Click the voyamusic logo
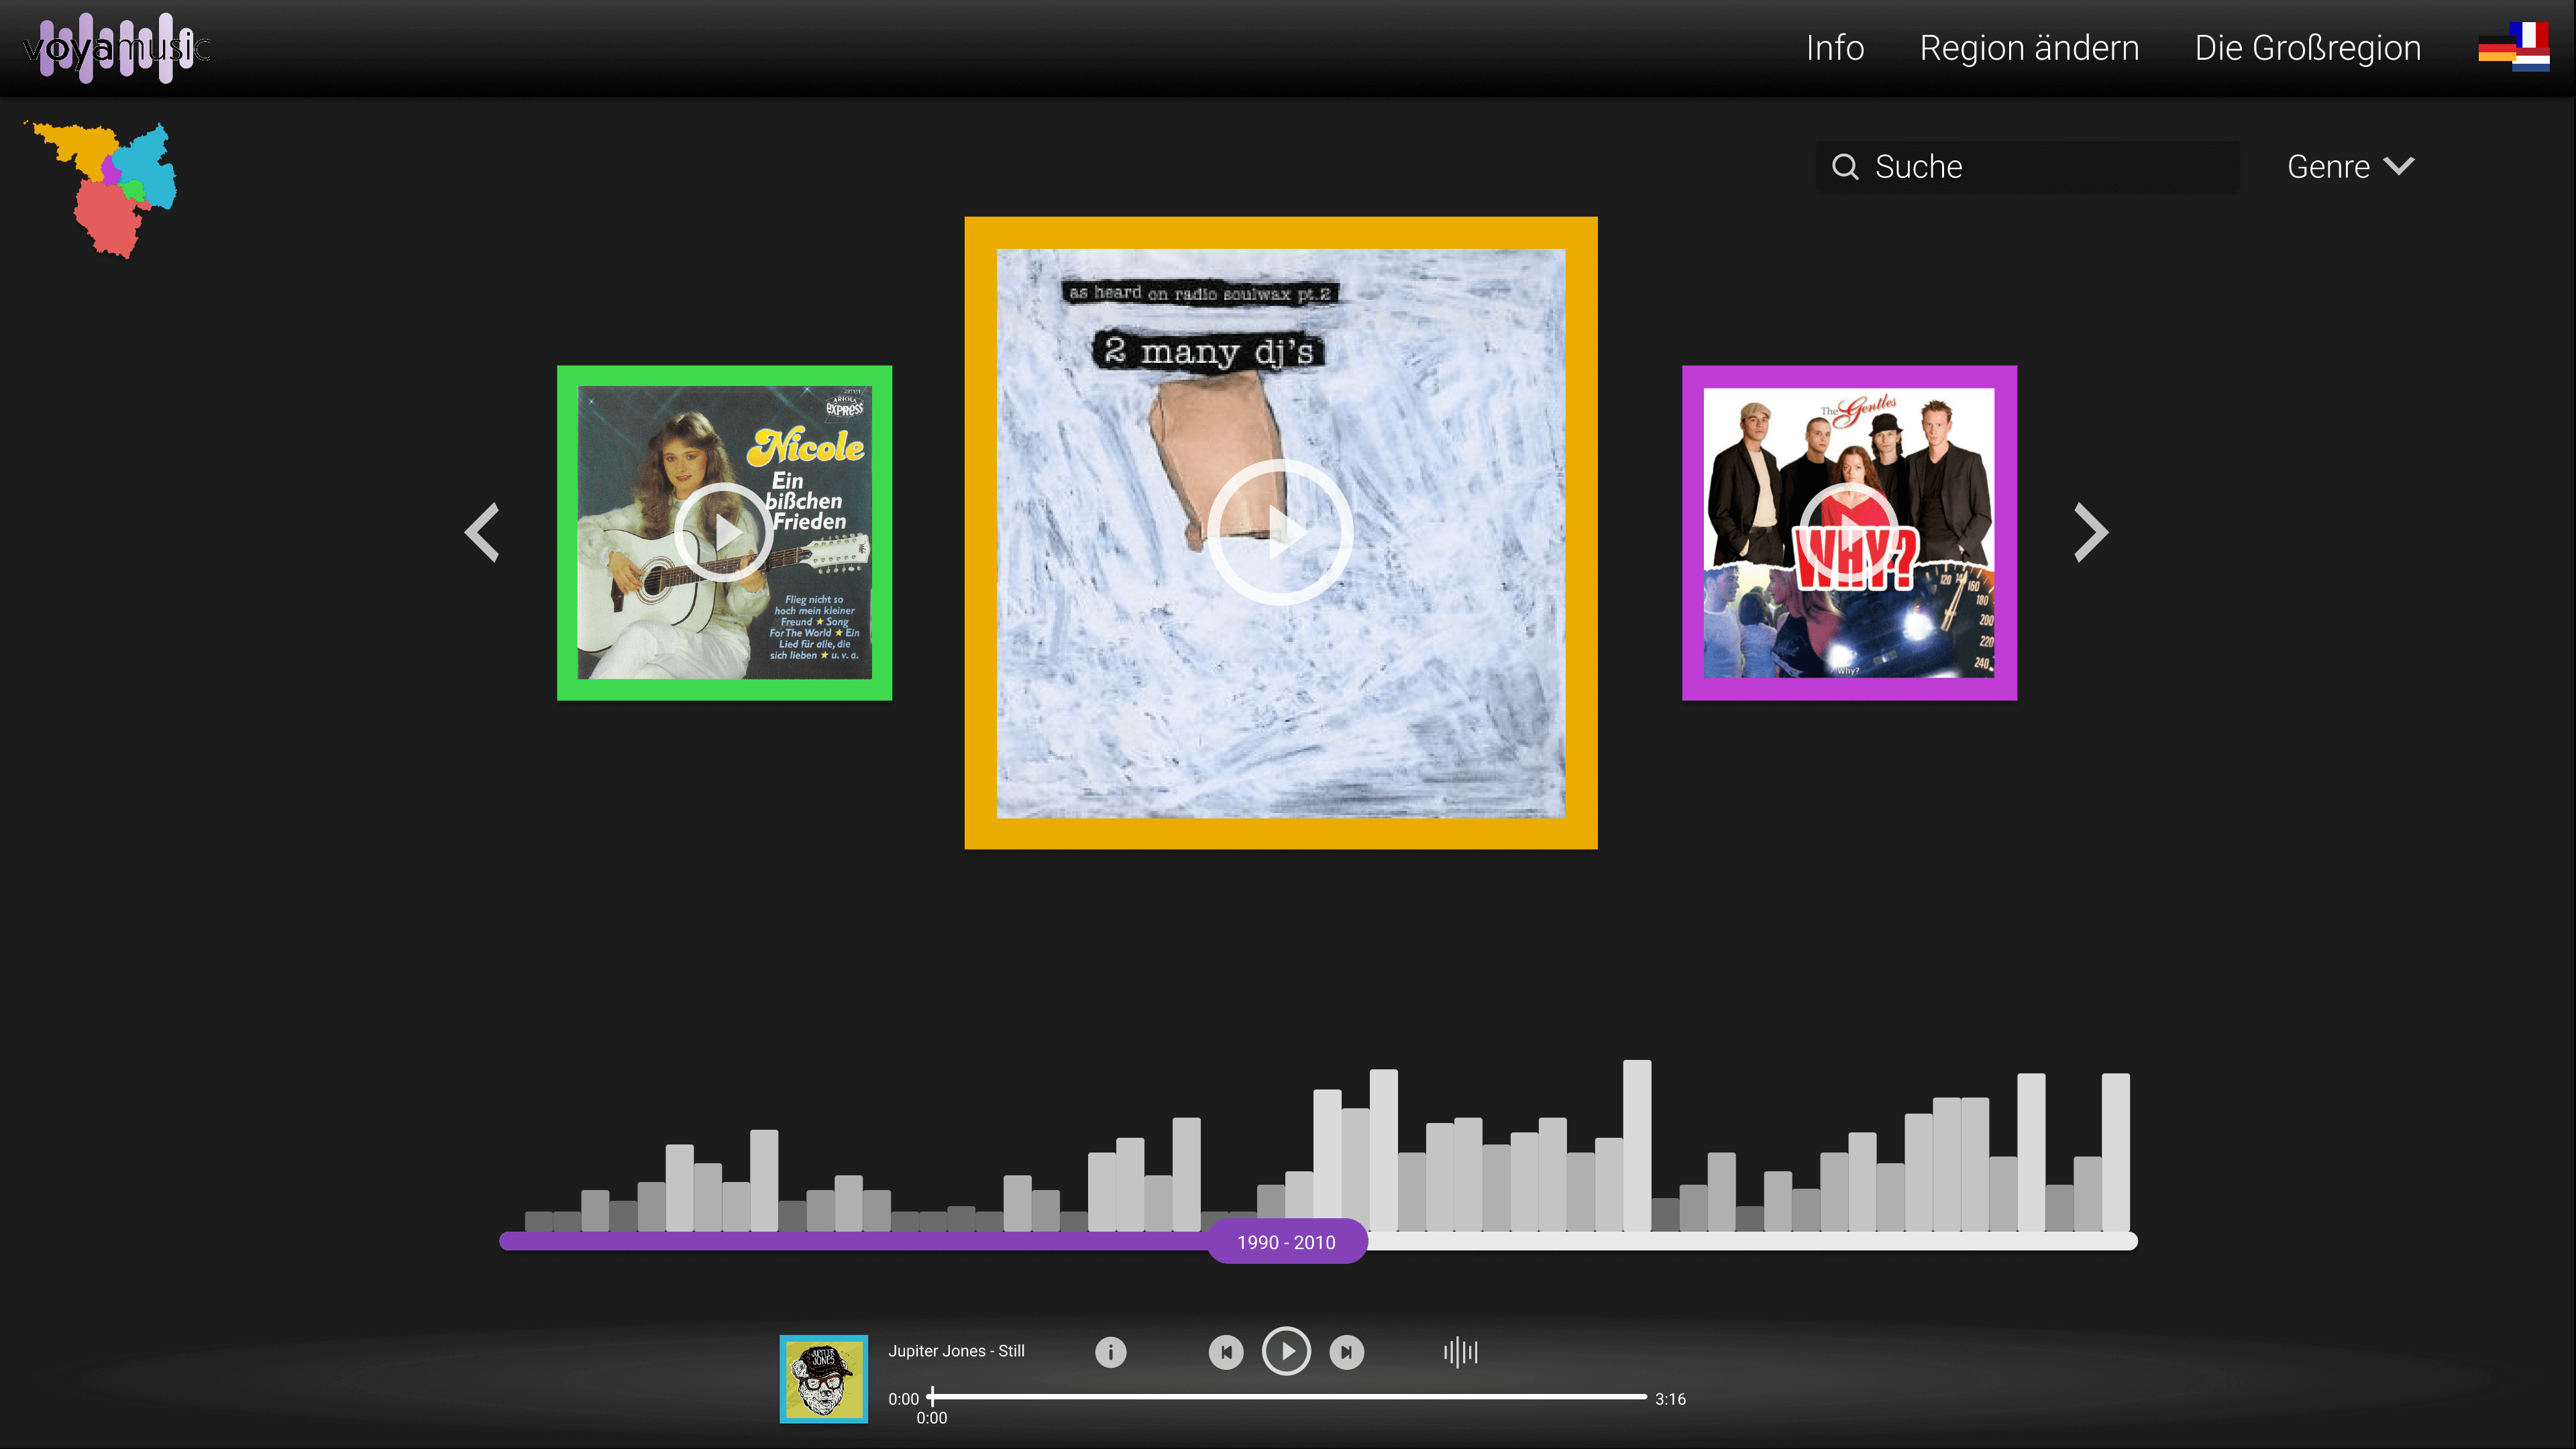This screenshot has height=1449, width=2576. point(116,47)
